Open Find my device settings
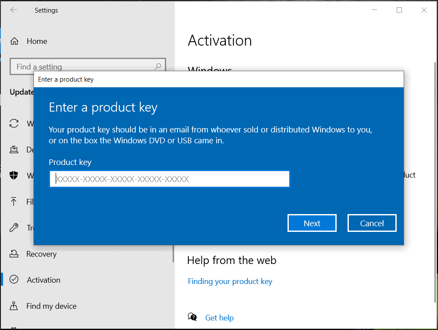This screenshot has height=330, width=438. pyautogui.click(x=51, y=306)
